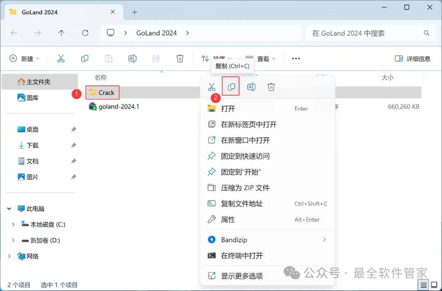The image size is (442, 291).
Task: Click the chevron before GoLand 2024 in the address bar
Action: (126, 33)
